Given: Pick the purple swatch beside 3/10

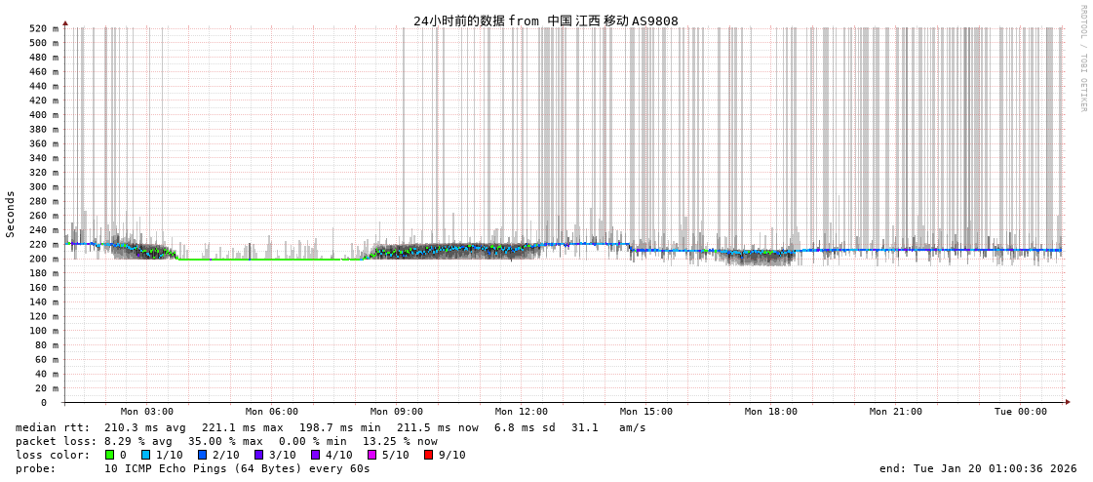Looking at the screenshot, I should (258, 455).
